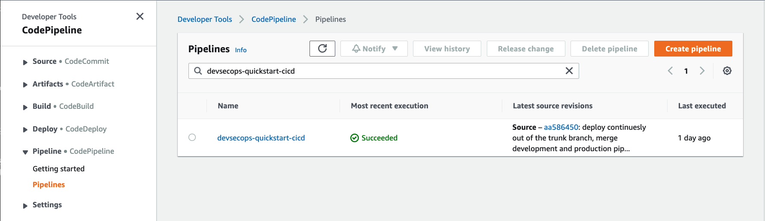Expand the Build CodeBuild section
The image size is (765, 221).
25,107
